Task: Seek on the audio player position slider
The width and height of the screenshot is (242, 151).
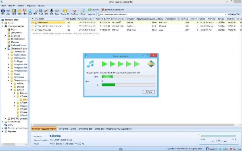Action: click(x=219, y=136)
